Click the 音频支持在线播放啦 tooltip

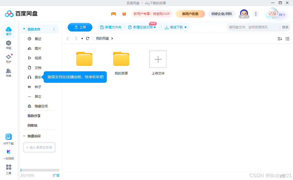coord(75,77)
